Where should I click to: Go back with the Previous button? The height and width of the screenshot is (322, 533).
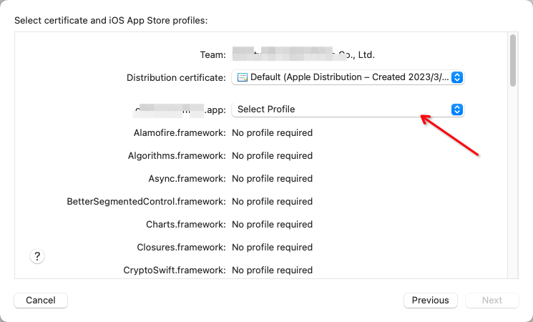tap(431, 301)
